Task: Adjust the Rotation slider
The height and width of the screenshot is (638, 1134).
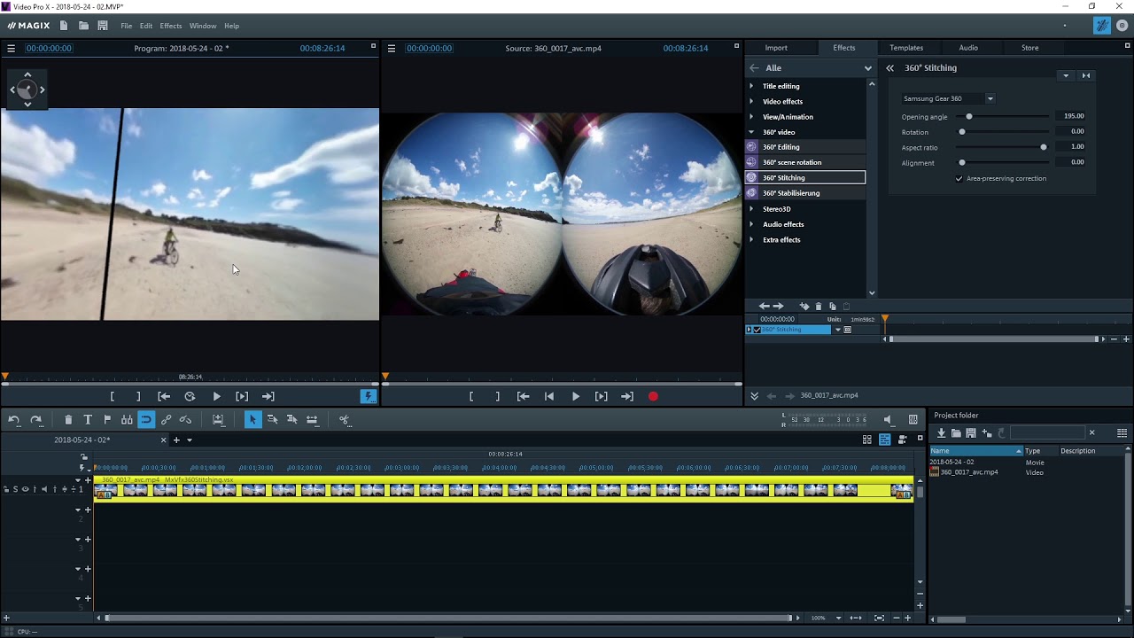Action: point(962,132)
